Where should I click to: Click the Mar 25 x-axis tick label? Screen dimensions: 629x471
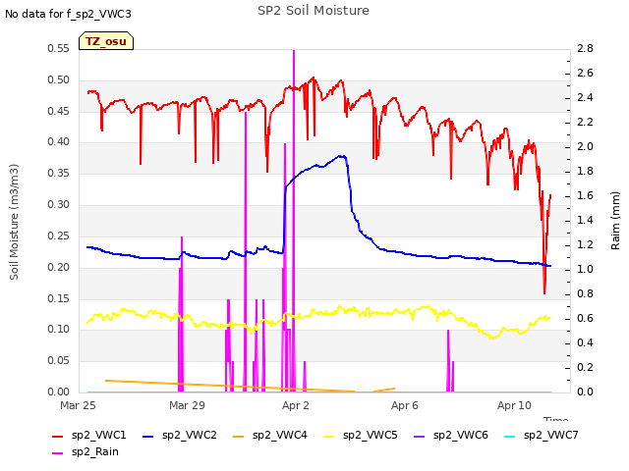point(78,405)
